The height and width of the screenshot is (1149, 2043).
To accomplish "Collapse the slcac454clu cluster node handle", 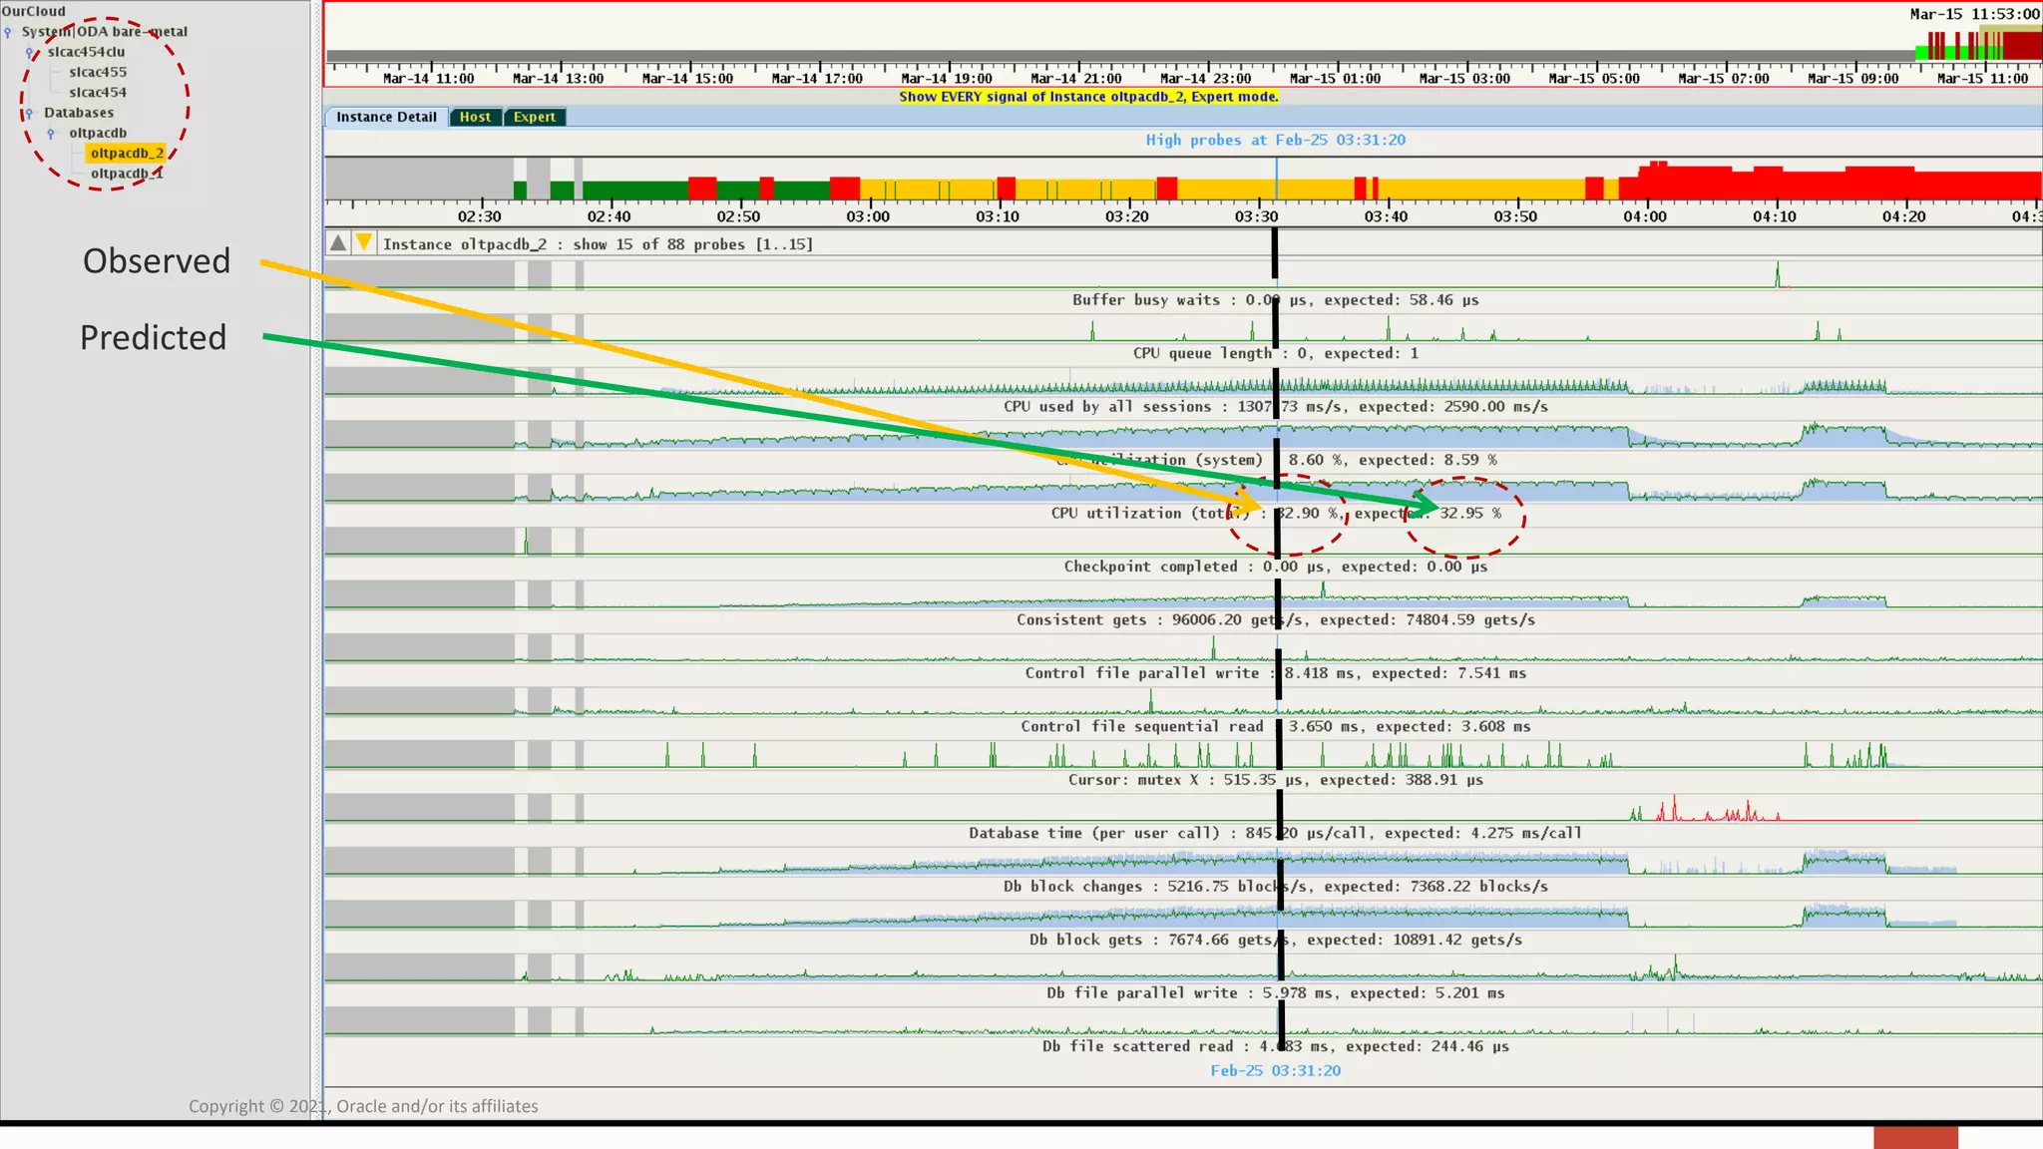I will [30, 53].
